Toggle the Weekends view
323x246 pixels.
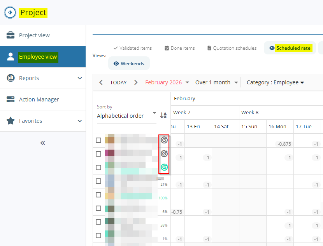pos(129,63)
